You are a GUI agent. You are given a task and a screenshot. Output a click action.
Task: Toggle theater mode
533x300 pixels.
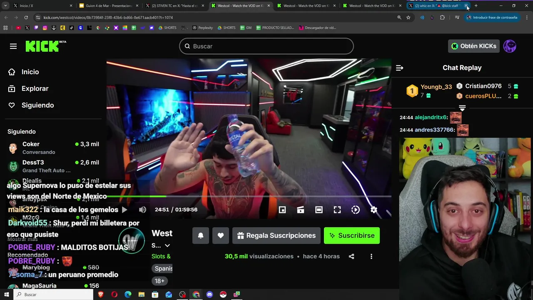point(319,210)
